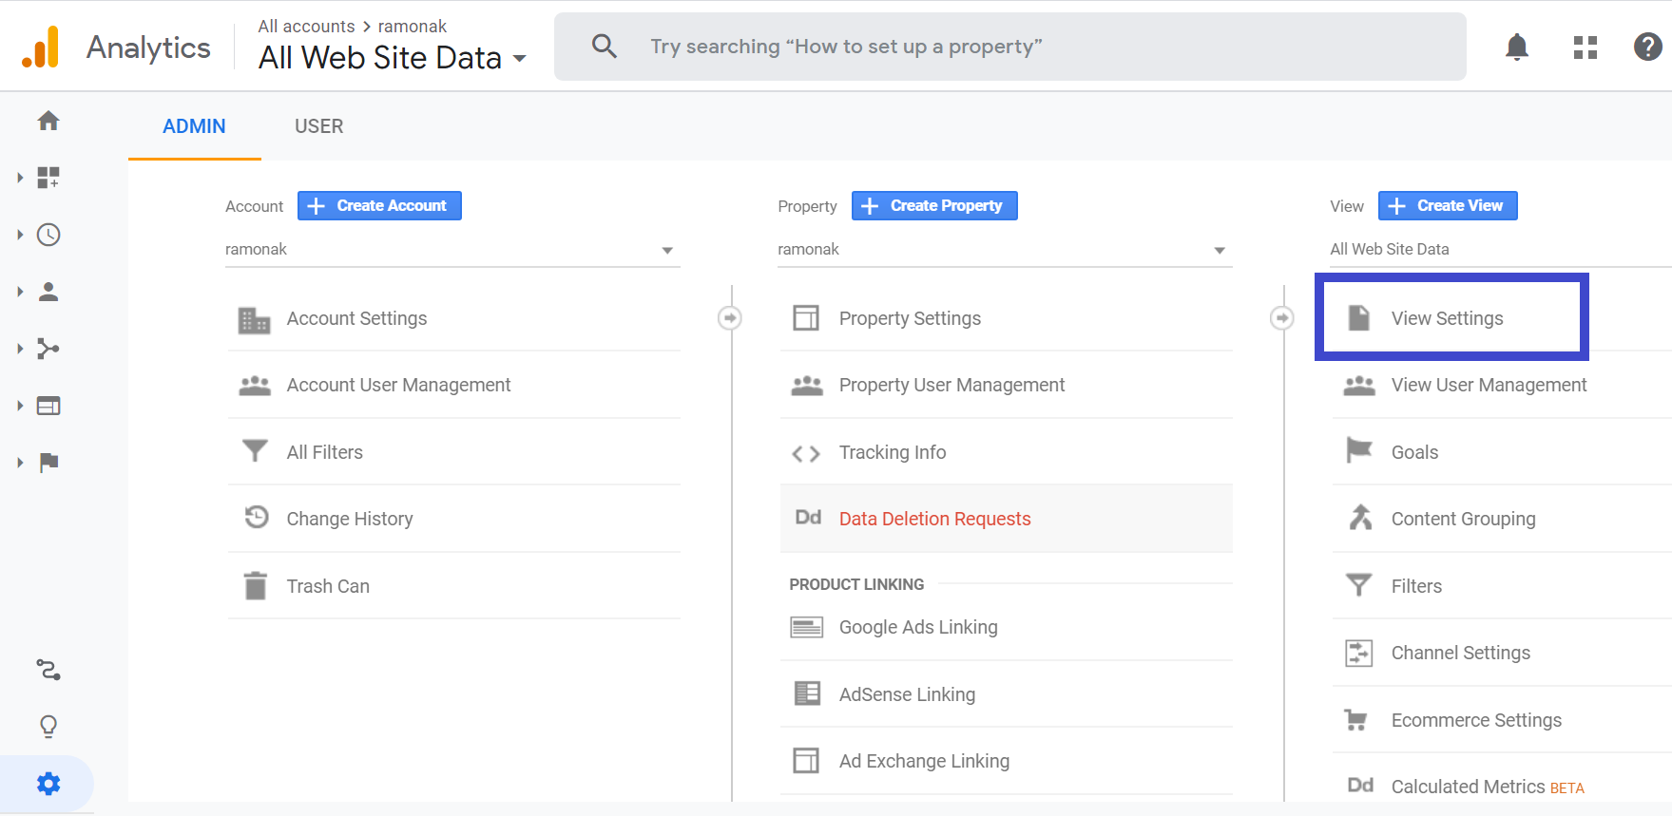Click the Create View button
1672x816 pixels.
tap(1448, 206)
